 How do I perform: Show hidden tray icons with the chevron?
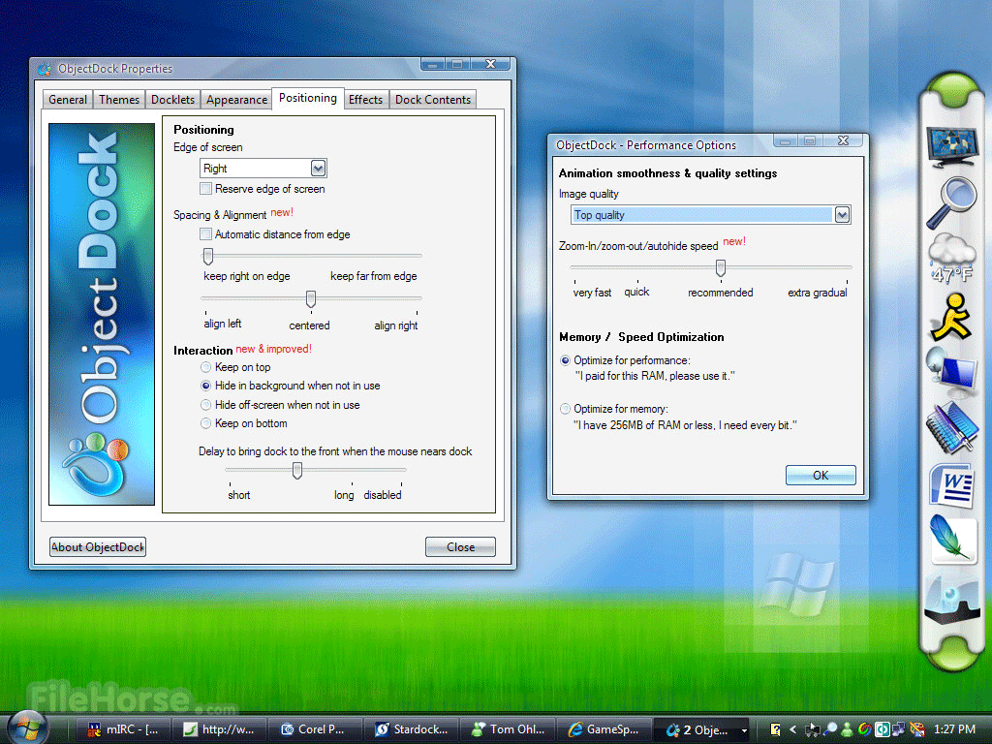pos(792,729)
